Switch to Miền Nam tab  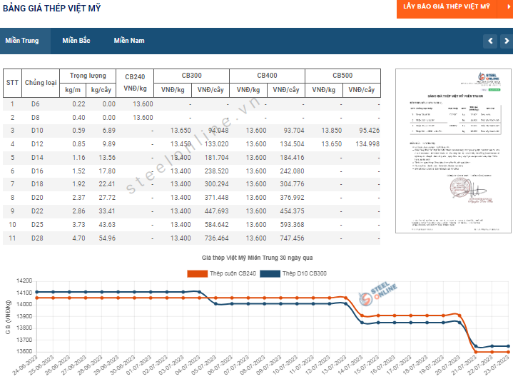[x=129, y=41]
